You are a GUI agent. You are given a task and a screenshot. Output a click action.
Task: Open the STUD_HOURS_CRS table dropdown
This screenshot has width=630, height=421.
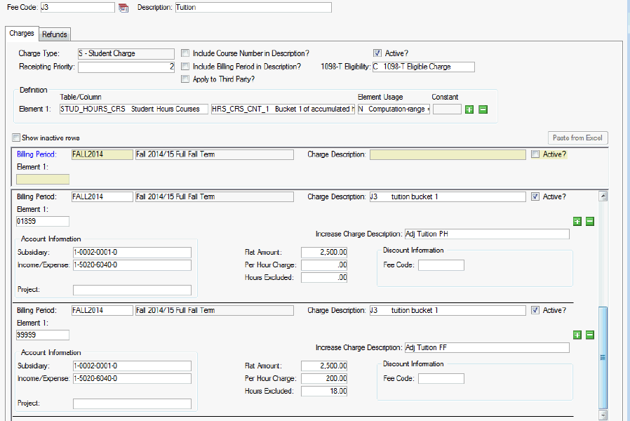pos(133,109)
